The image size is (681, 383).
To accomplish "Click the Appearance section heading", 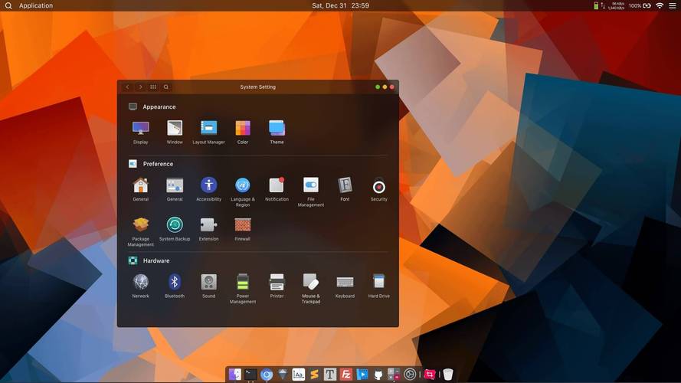I will coord(159,106).
